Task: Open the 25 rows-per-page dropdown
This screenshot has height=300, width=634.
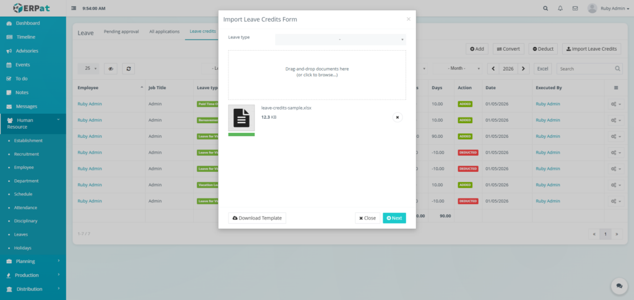Action: [88, 69]
